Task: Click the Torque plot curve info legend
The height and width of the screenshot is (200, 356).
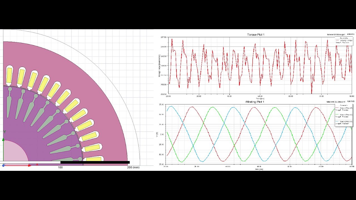Action: [344, 41]
